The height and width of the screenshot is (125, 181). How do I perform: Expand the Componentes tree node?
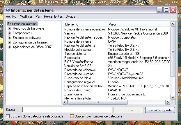coord(10,33)
